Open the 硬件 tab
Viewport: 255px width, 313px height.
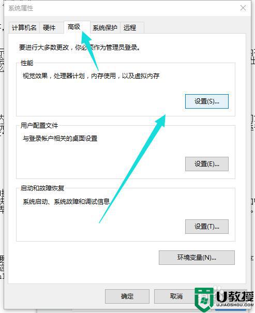coord(49,27)
